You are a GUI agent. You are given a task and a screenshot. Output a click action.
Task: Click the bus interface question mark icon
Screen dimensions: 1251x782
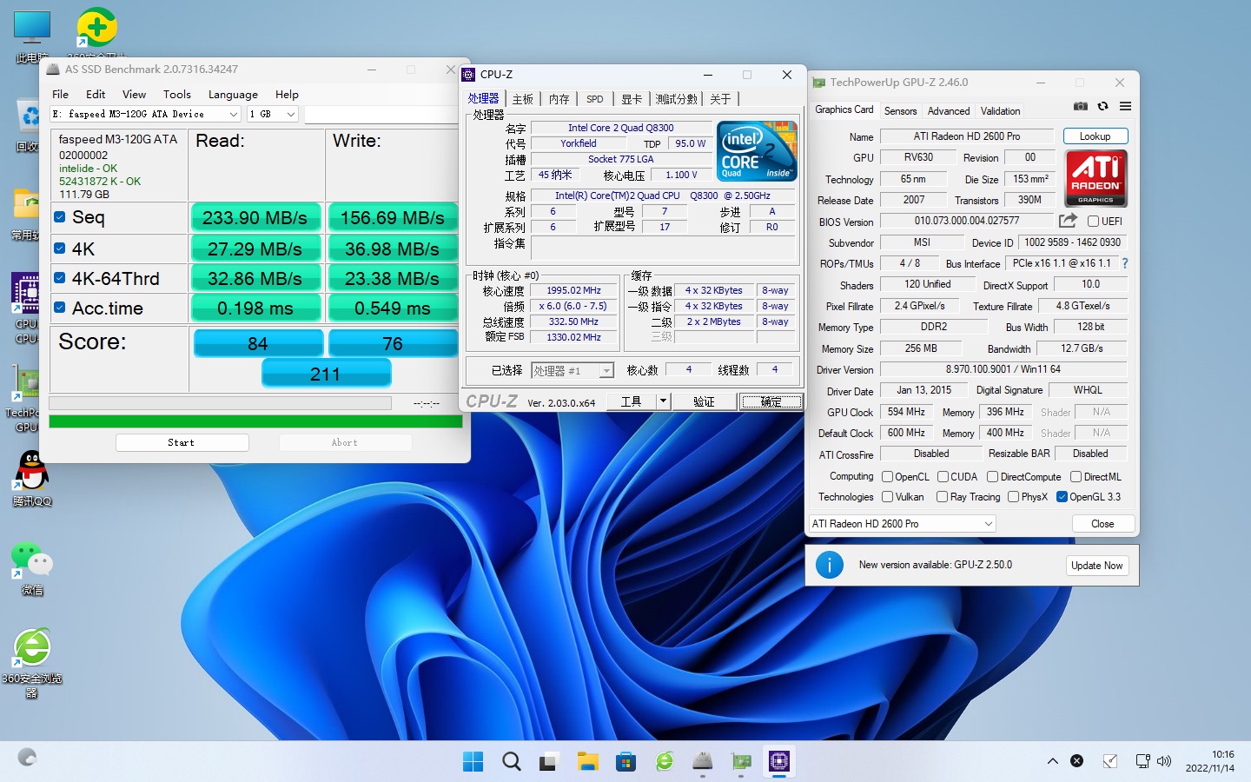click(1125, 263)
